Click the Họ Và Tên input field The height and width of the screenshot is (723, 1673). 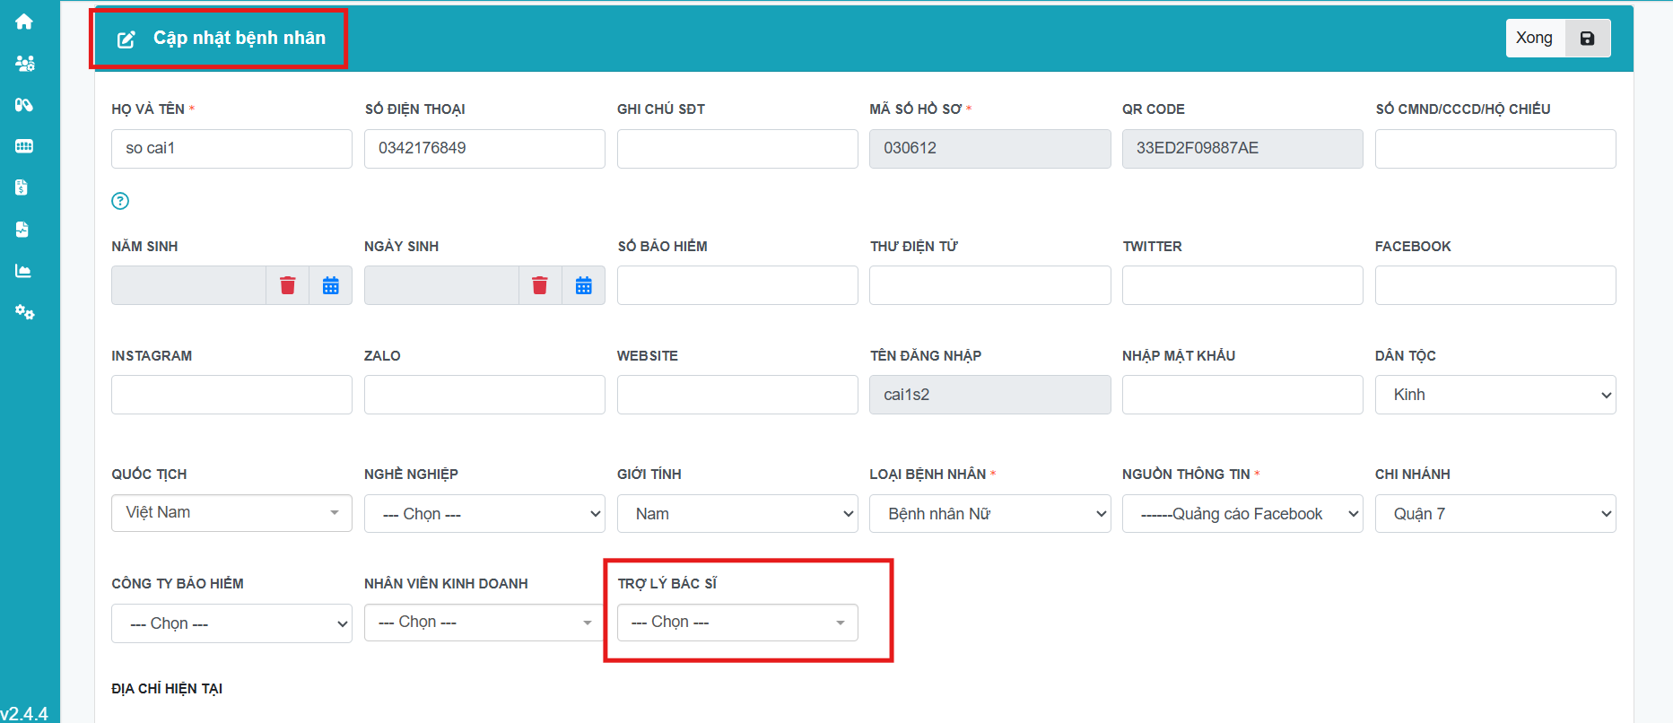point(231,149)
